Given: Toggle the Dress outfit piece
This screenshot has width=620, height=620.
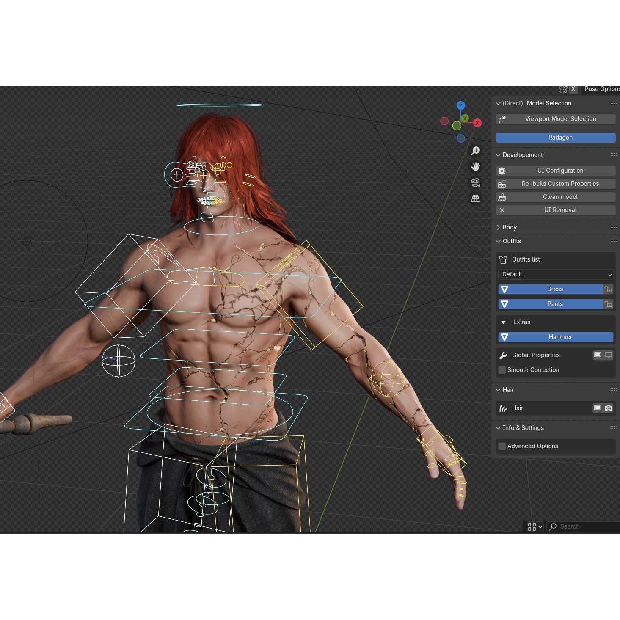Looking at the screenshot, I should pyautogui.click(x=550, y=289).
